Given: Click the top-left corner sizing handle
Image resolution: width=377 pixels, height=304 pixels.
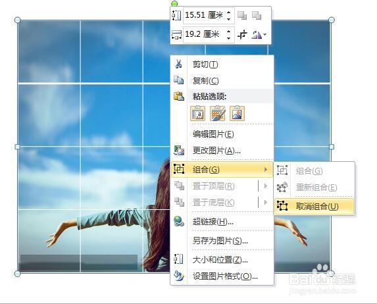Looking at the screenshot, I should coord(18,20).
